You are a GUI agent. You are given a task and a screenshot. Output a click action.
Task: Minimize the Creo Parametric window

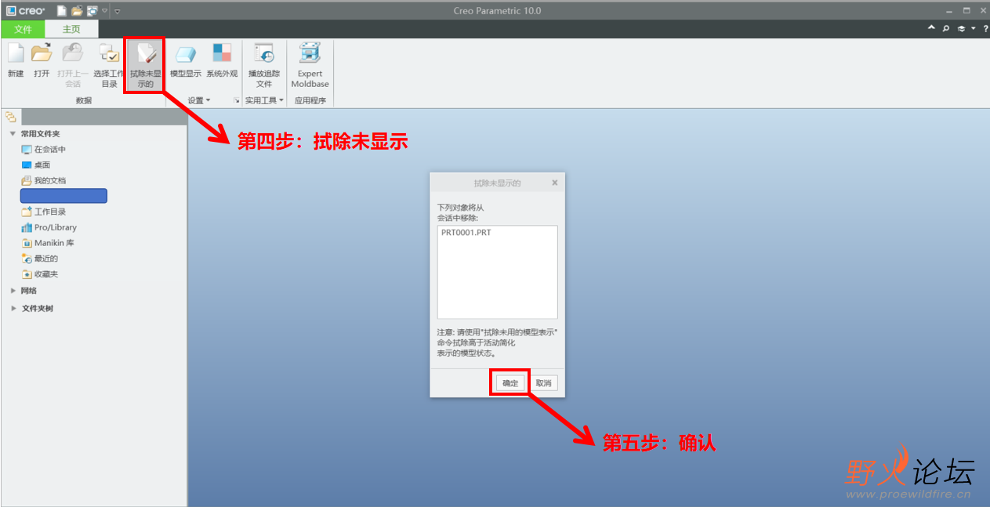tap(949, 10)
